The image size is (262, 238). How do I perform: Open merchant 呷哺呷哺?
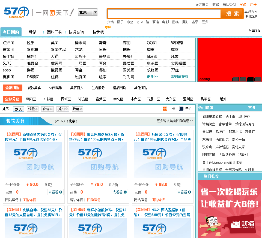[209, 155]
